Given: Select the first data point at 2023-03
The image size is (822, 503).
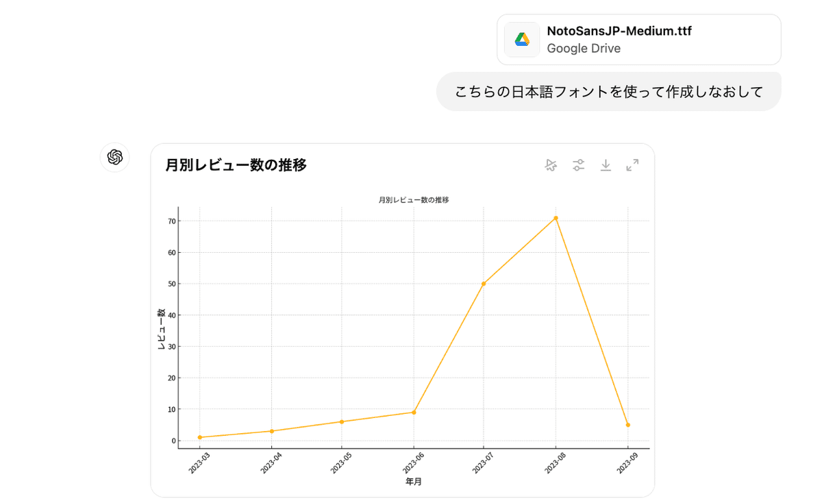Looking at the screenshot, I should click(x=200, y=437).
